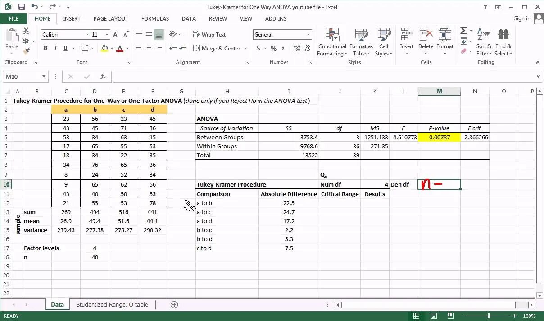
Task: Insert cells using the Insert button
Action: [407, 42]
